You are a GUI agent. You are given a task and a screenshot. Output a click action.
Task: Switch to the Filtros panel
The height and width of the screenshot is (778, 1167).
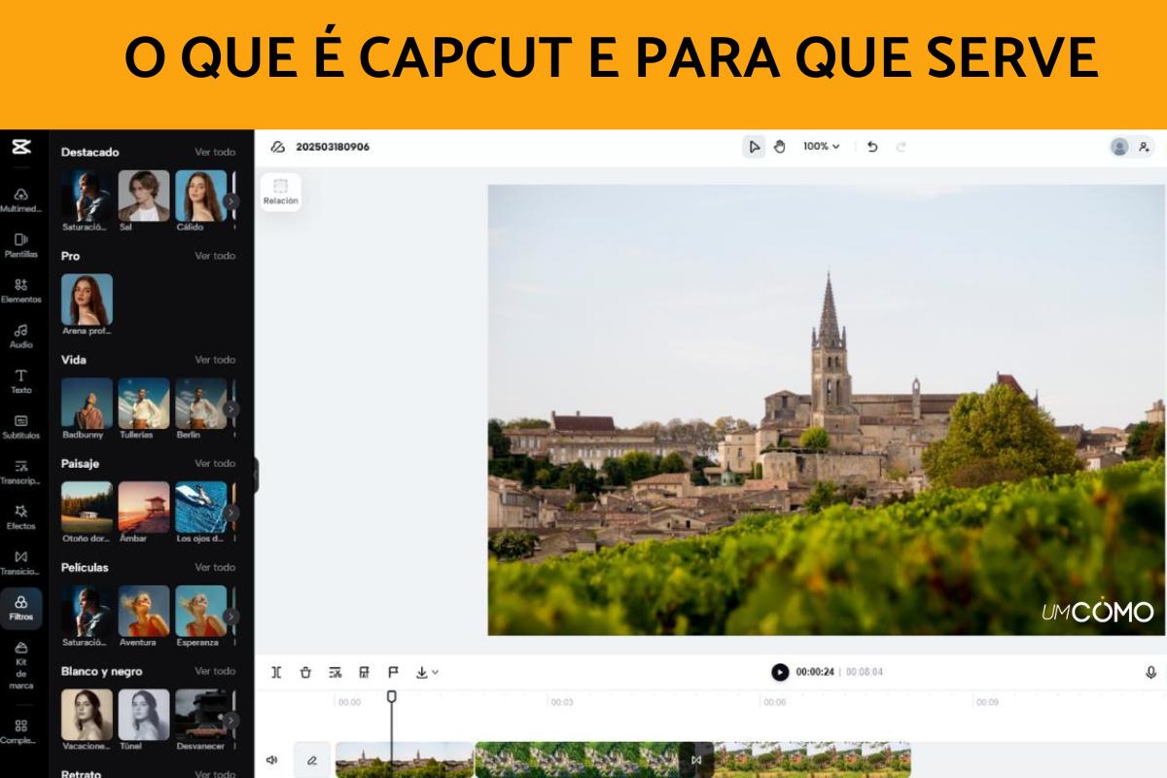[x=21, y=609]
